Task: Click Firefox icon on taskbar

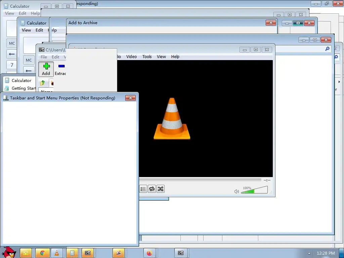Action: 149,253
